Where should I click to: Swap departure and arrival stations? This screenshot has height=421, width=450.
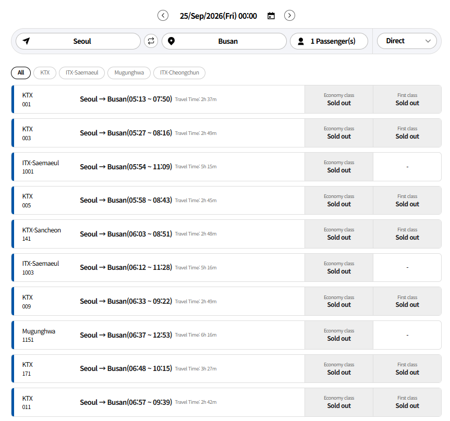point(151,41)
